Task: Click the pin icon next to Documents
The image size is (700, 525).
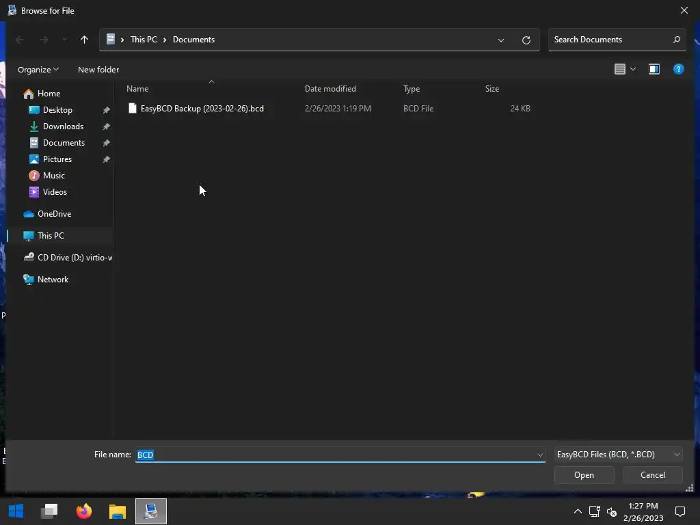Action: (106, 144)
